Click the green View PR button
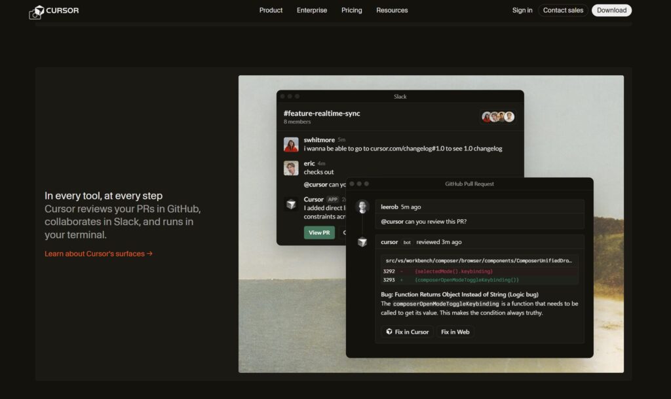This screenshot has height=399, width=671. pos(319,232)
